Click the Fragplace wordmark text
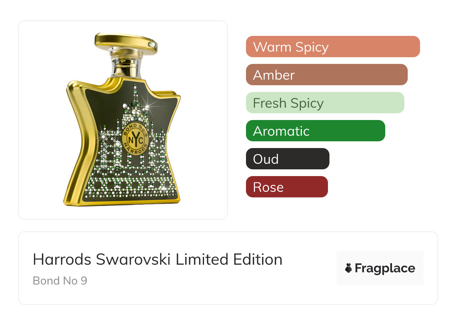 [x=385, y=268]
